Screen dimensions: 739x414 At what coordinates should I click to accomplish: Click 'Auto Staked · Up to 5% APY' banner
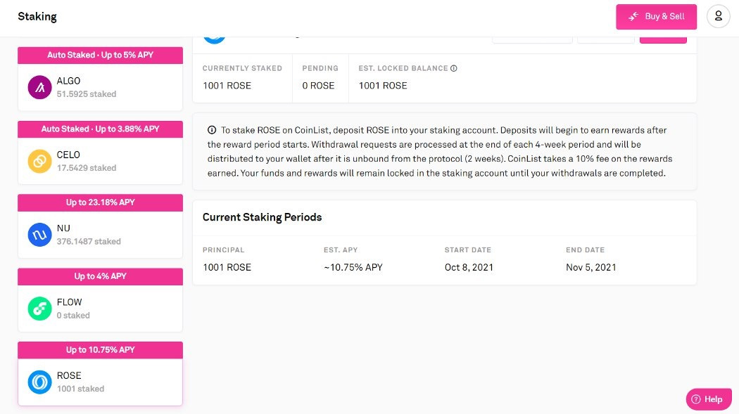pos(100,55)
